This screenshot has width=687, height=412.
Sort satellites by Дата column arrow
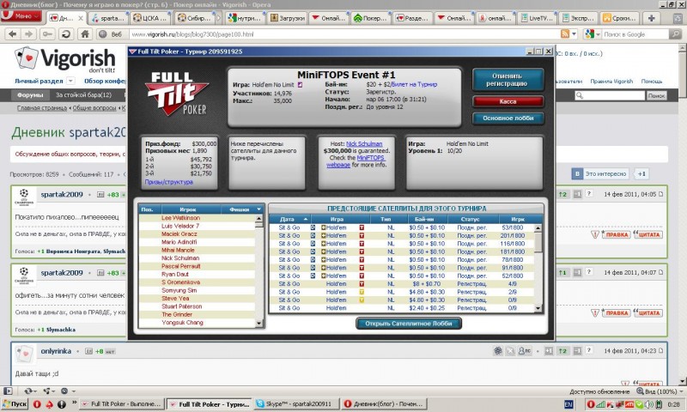[x=307, y=219]
